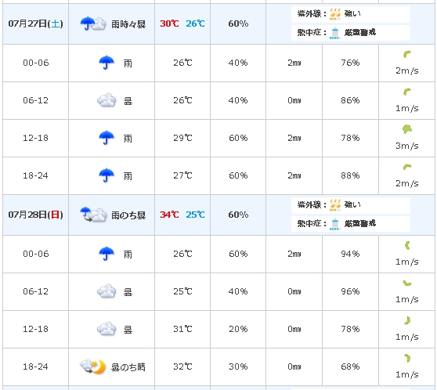The height and width of the screenshot is (390, 437).
Task: Click the wind arrow above 3m/s
Action: pos(407,129)
